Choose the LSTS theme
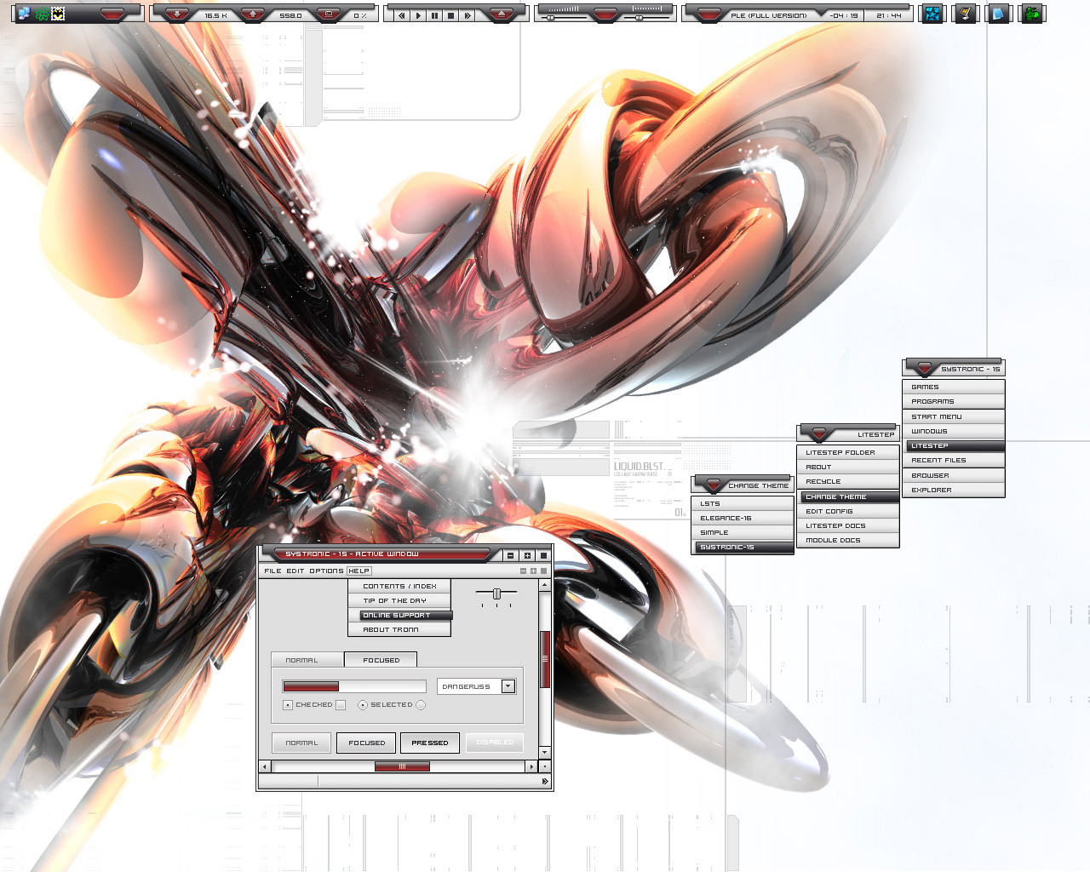The image size is (1090, 872). [743, 503]
